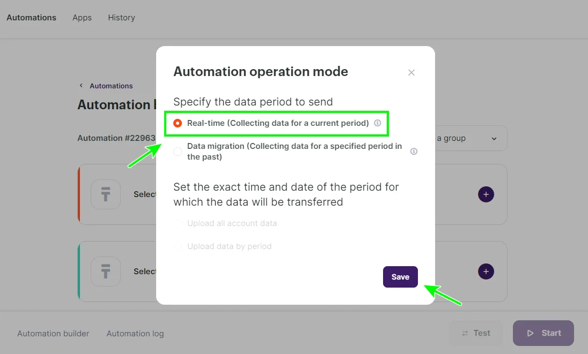The width and height of the screenshot is (588, 354).
Task: Open the group selection dropdown
Action: click(472, 138)
